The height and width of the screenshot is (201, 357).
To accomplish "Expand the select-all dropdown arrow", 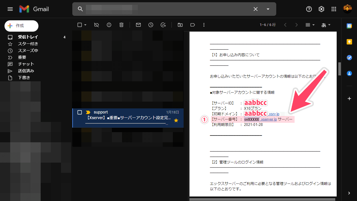I will pyautogui.click(x=85, y=25).
